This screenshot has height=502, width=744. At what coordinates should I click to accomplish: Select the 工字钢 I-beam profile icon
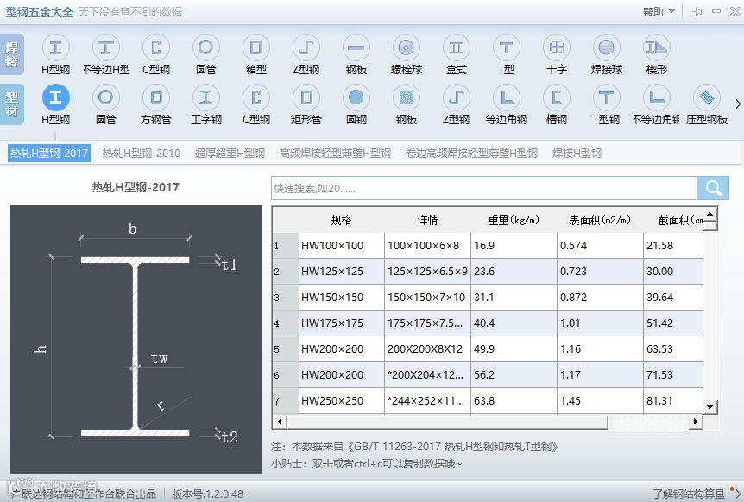tap(206, 97)
